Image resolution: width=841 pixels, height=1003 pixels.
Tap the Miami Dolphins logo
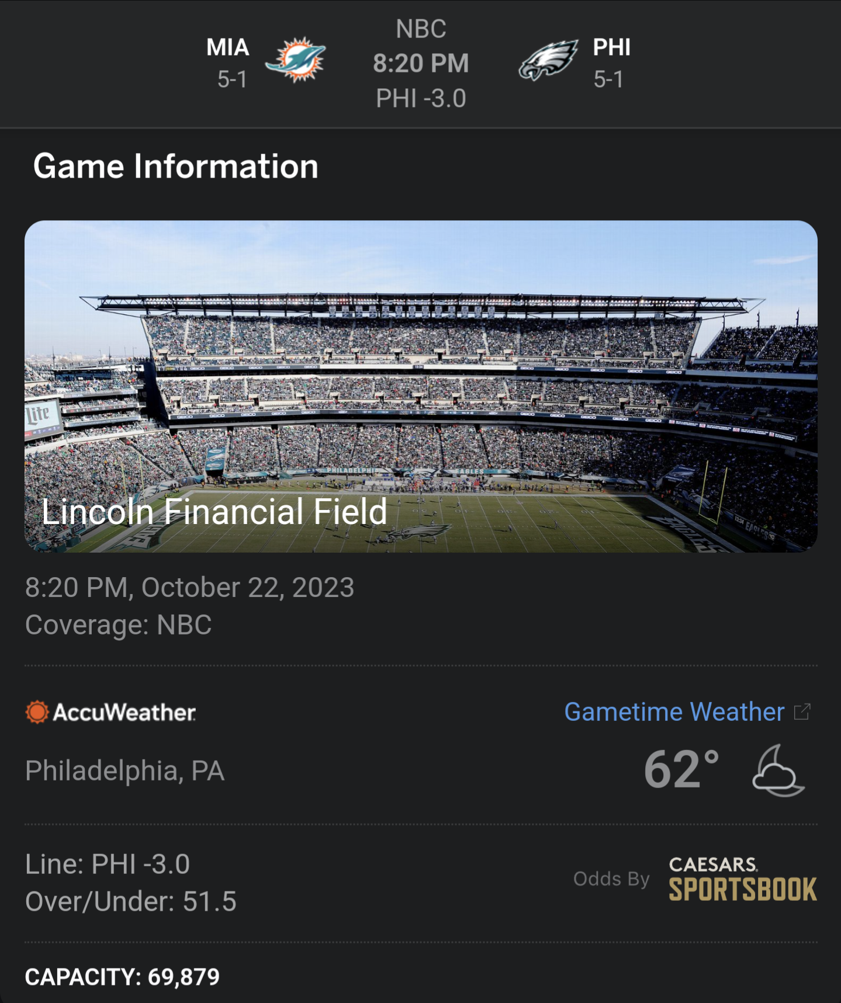(296, 60)
